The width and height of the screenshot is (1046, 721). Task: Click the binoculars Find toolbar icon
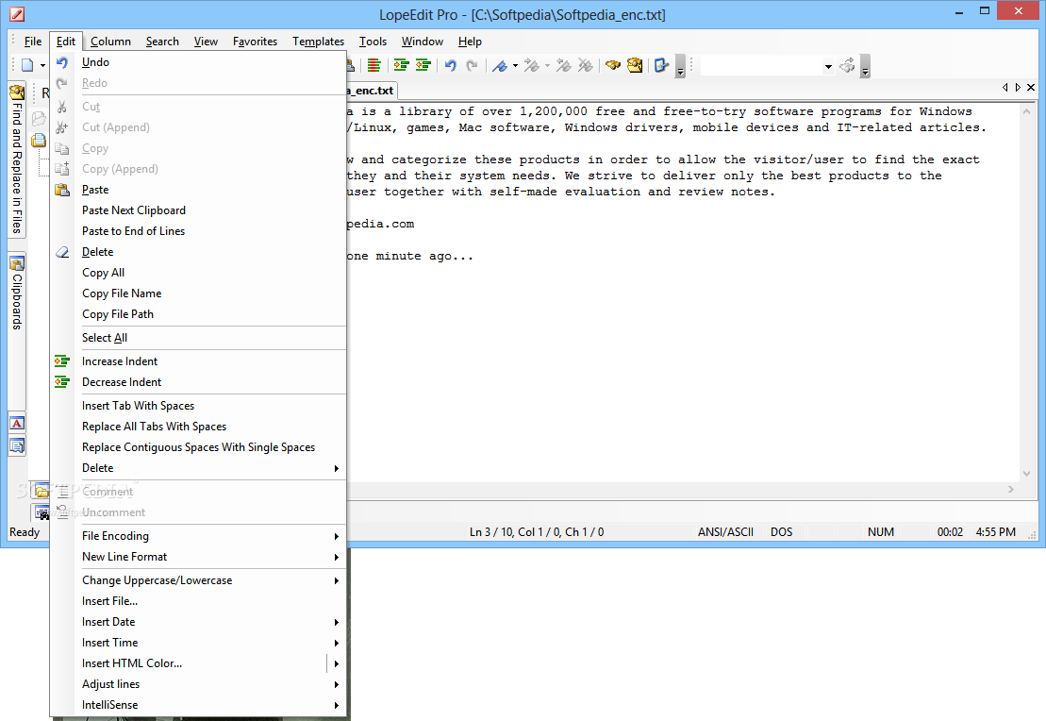pos(613,65)
